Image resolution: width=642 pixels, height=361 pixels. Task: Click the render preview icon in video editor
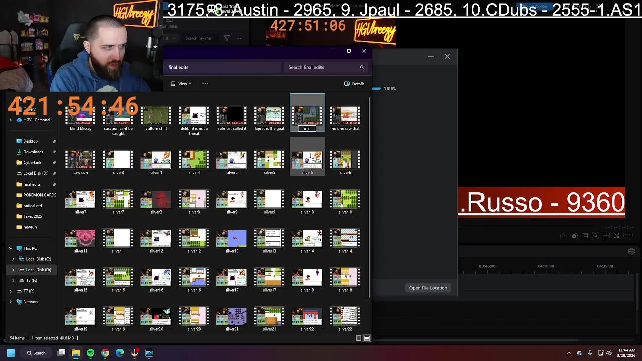(x=574, y=236)
